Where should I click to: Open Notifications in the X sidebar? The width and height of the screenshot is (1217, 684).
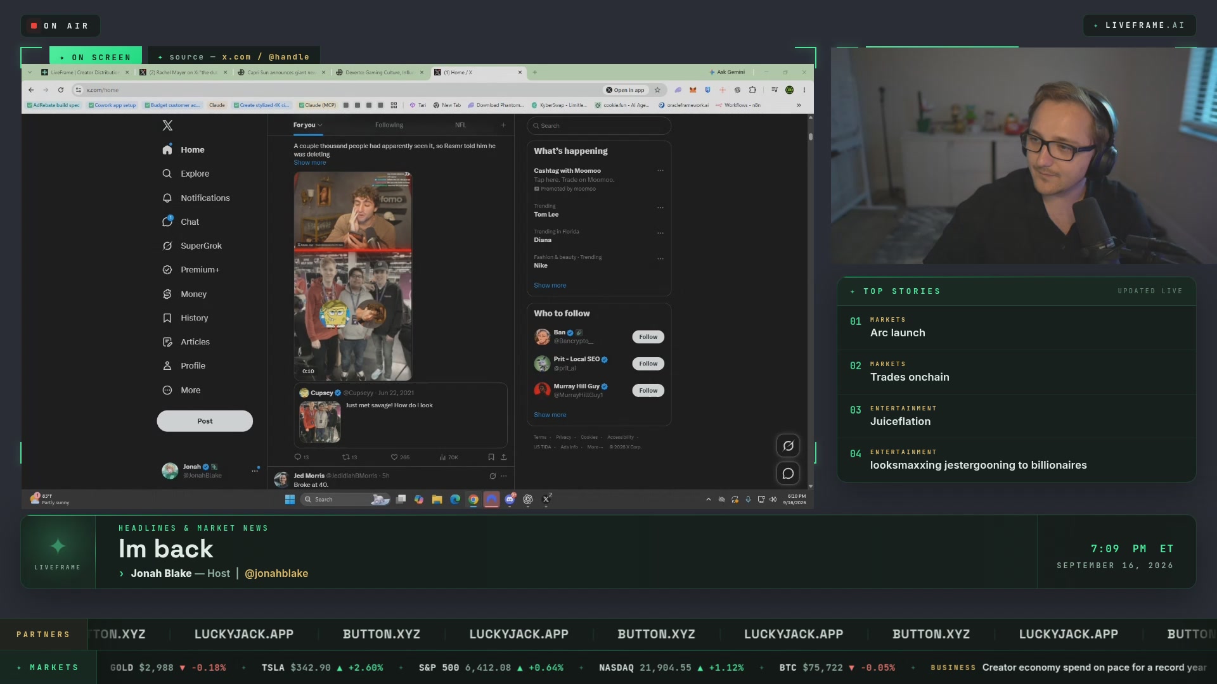pos(196,198)
